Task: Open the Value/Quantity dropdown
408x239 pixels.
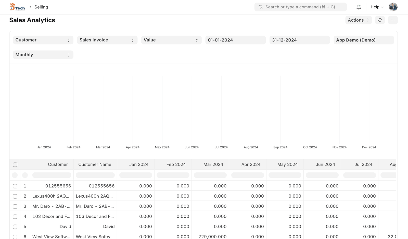Action: click(171, 40)
